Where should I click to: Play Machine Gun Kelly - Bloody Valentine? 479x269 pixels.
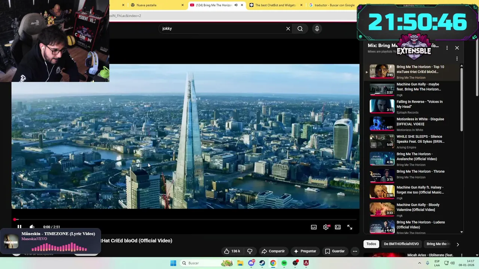click(412, 209)
